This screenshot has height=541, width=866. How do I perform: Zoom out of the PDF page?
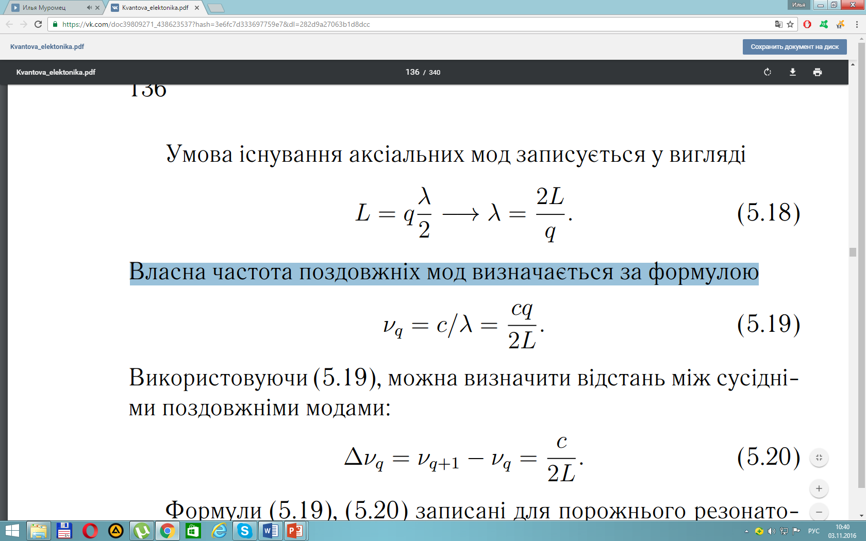coord(819,512)
